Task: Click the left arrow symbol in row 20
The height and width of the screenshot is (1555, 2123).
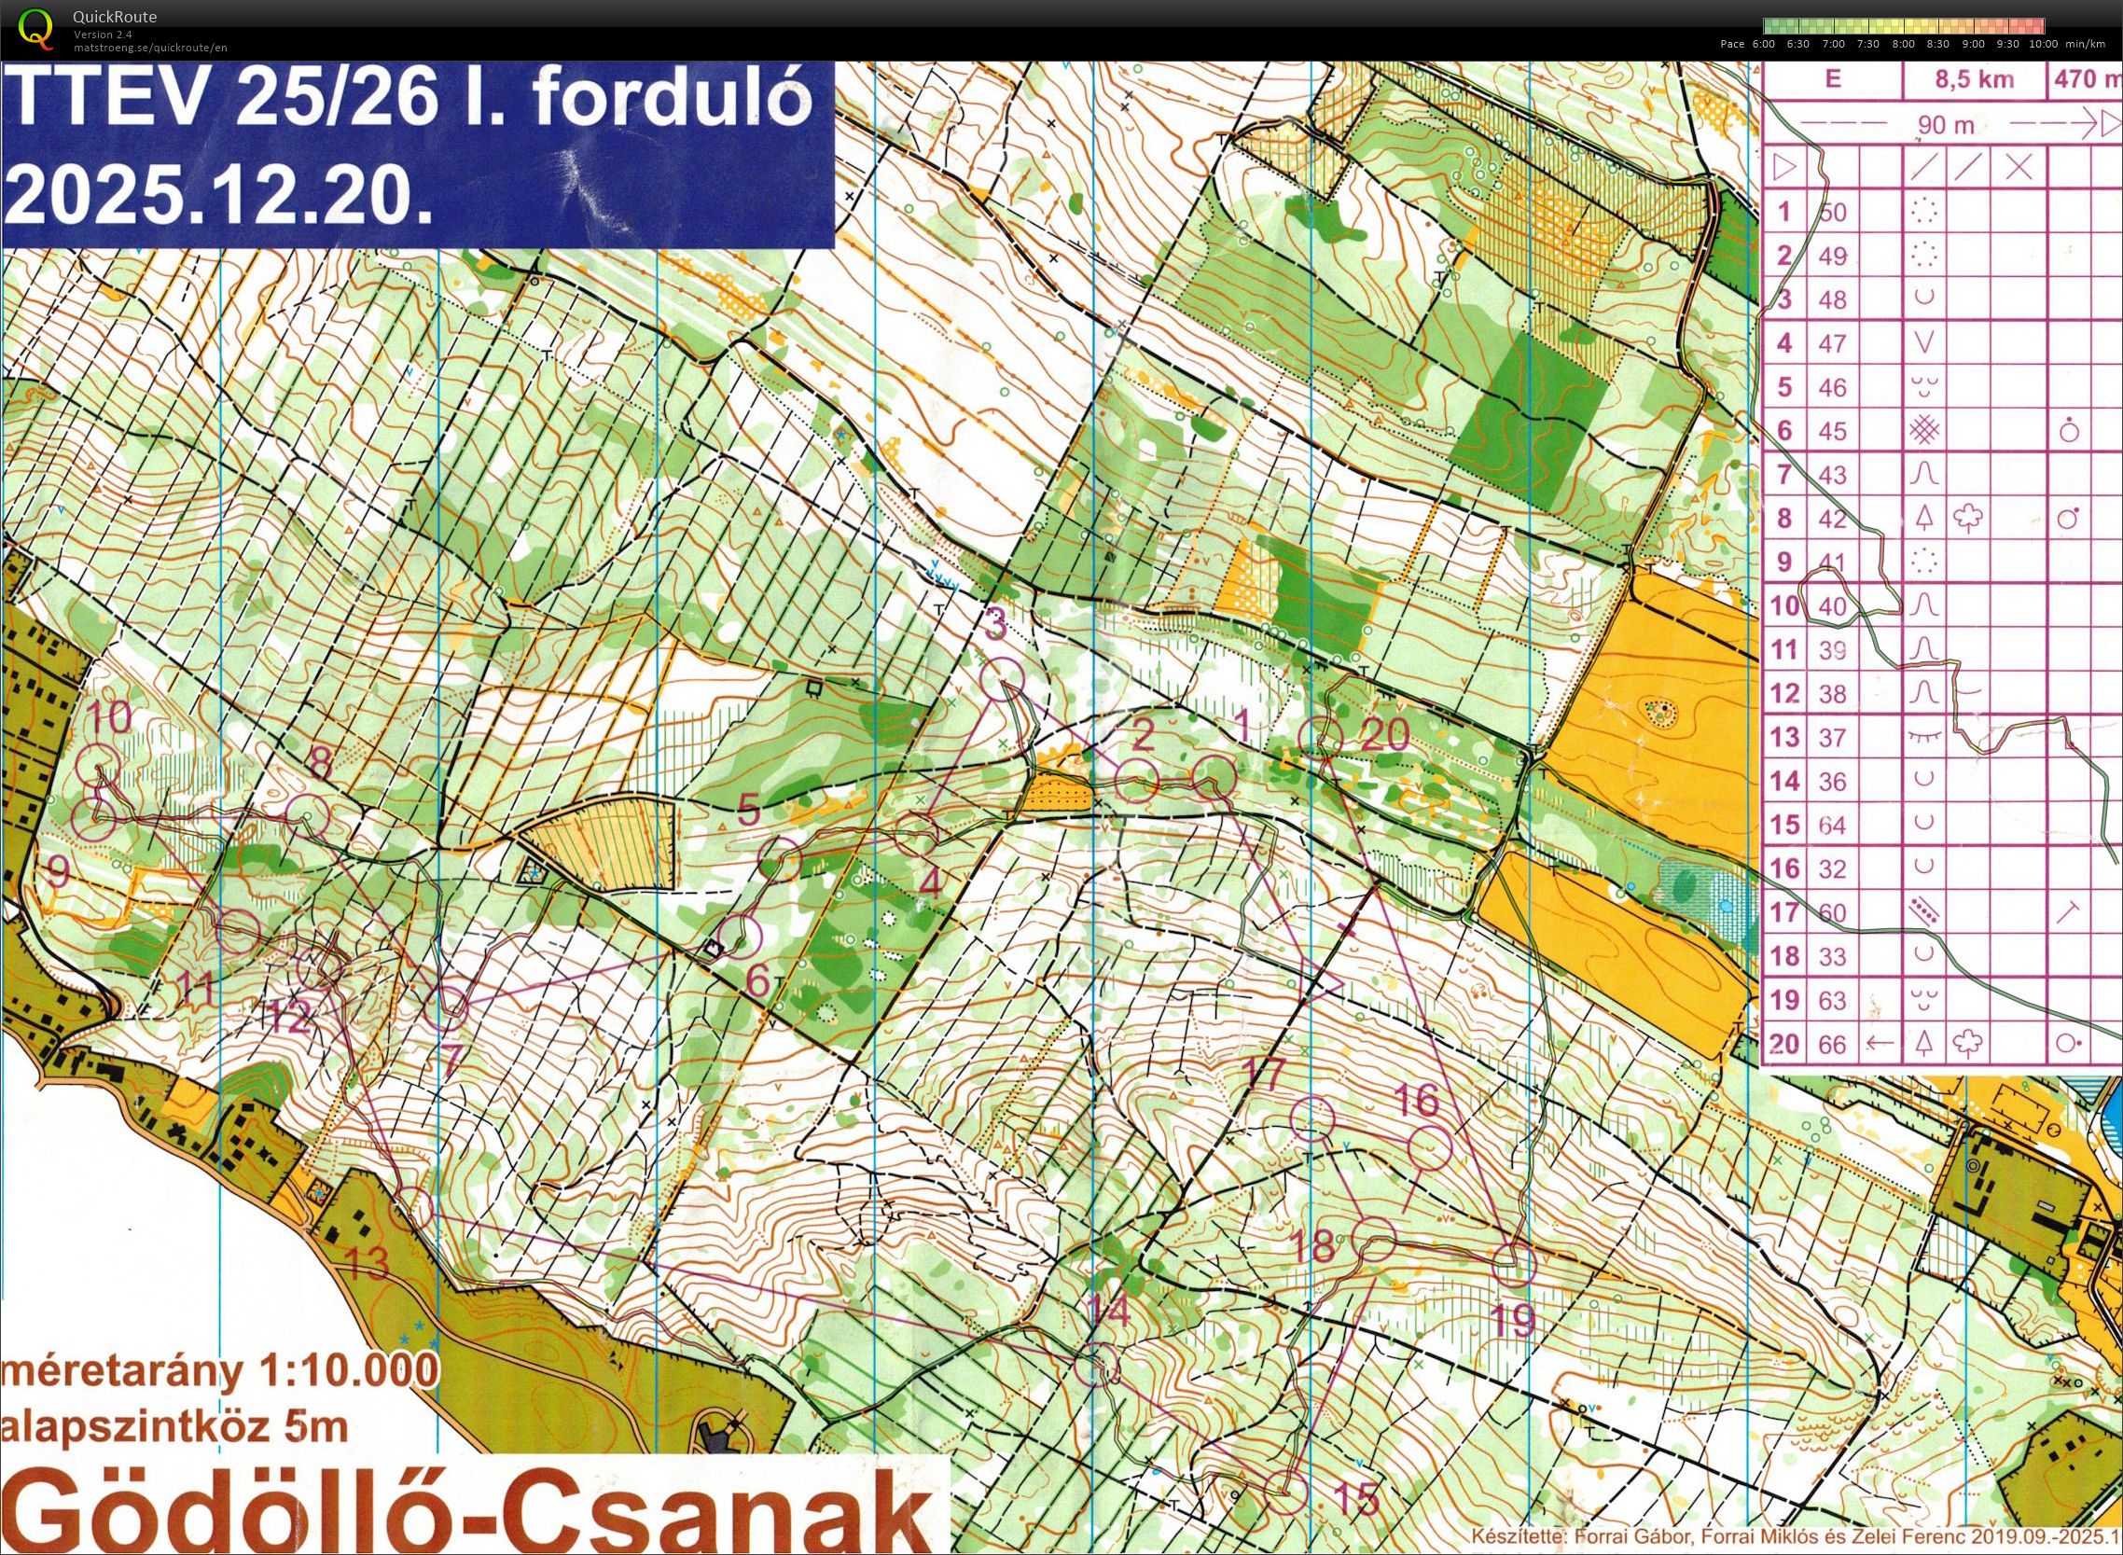Action: 1880,1043
